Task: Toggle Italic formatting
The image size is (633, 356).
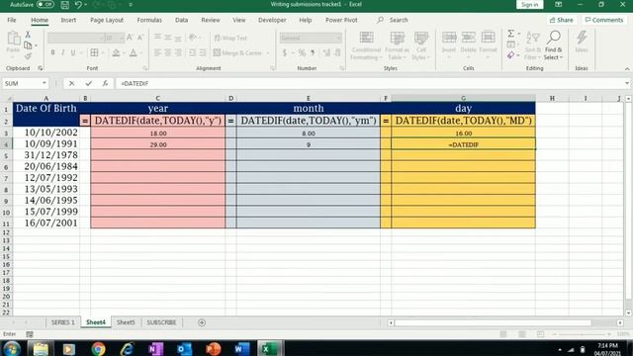Action: coord(63,52)
